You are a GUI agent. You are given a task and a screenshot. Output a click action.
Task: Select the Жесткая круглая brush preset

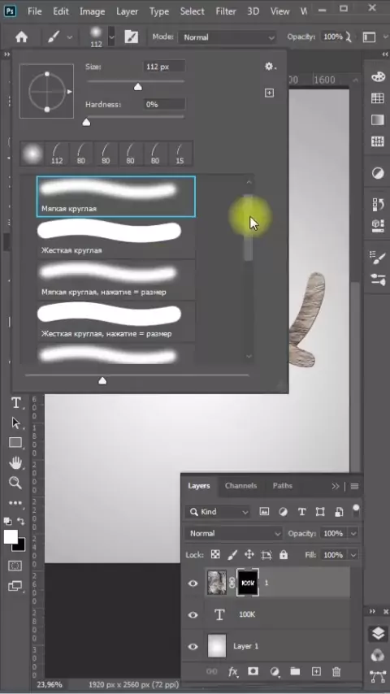[x=116, y=238]
